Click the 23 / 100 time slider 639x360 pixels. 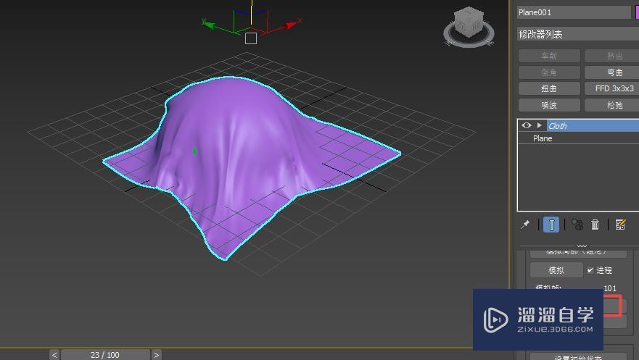click(x=105, y=355)
